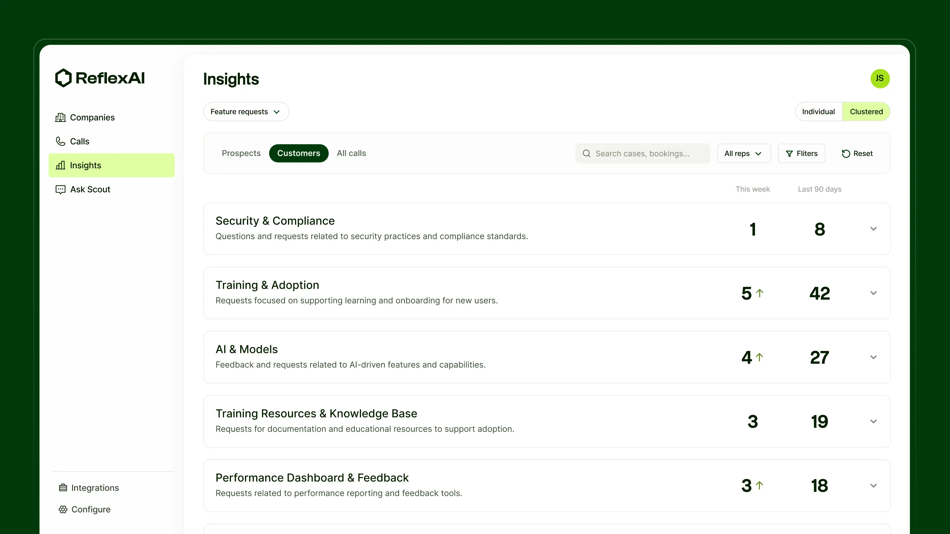Click the Reset button
950x534 pixels.
857,153
